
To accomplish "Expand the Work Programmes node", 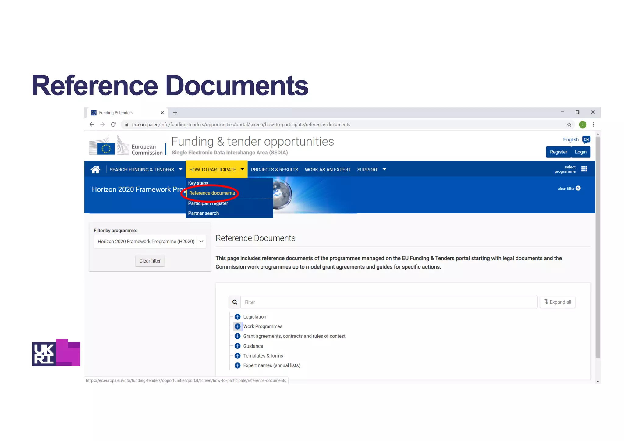I will point(238,326).
